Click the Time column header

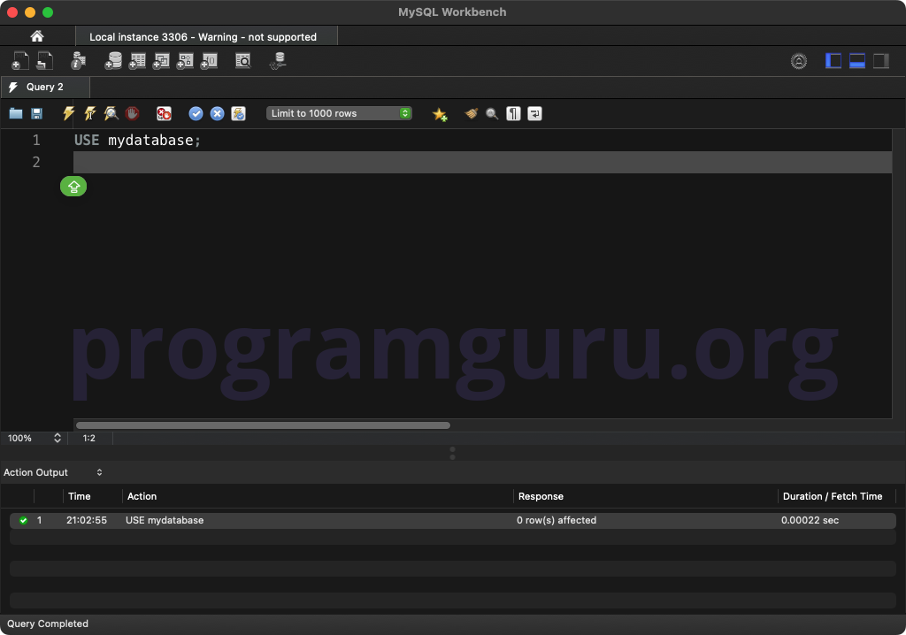pyautogui.click(x=79, y=496)
